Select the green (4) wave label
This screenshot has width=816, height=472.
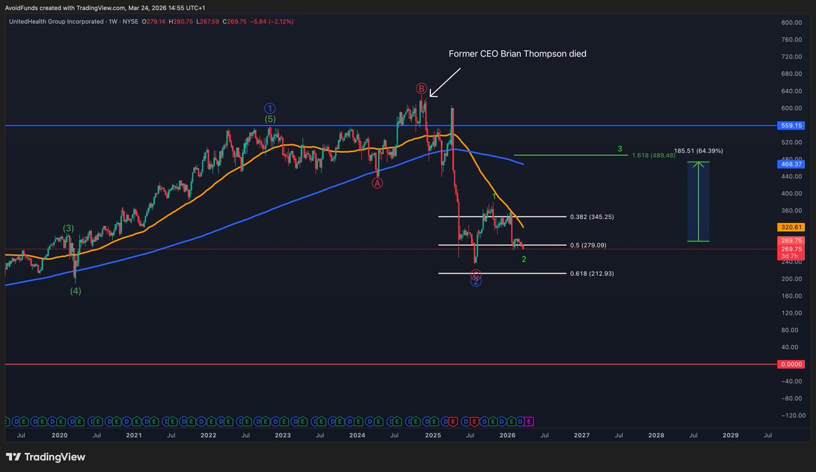pos(75,290)
